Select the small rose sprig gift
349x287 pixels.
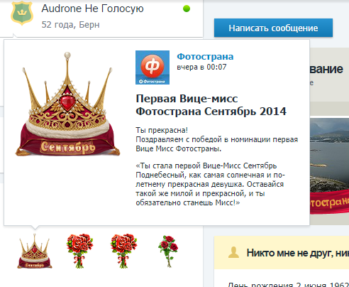tap(168, 251)
